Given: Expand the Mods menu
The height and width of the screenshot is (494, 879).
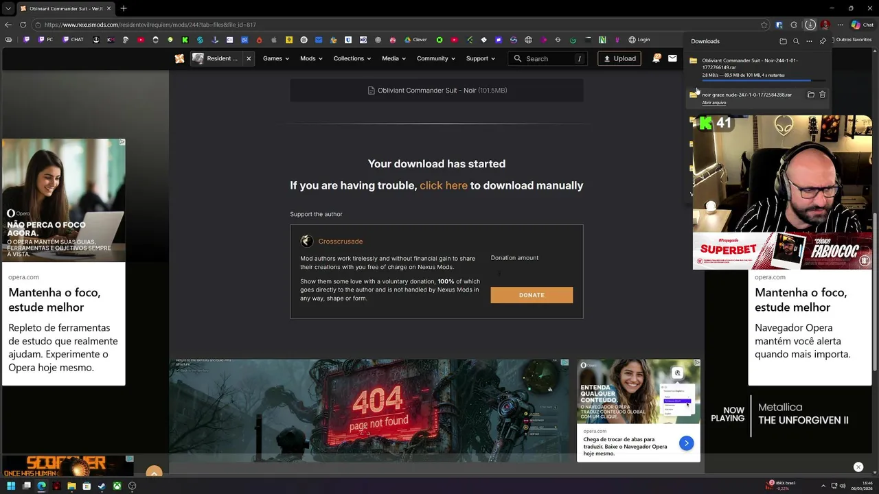Looking at the screenshot, I should pyautogui.click(x=312, y=58).
